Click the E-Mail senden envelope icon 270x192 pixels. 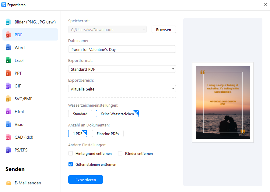click(x=9, y=183)
